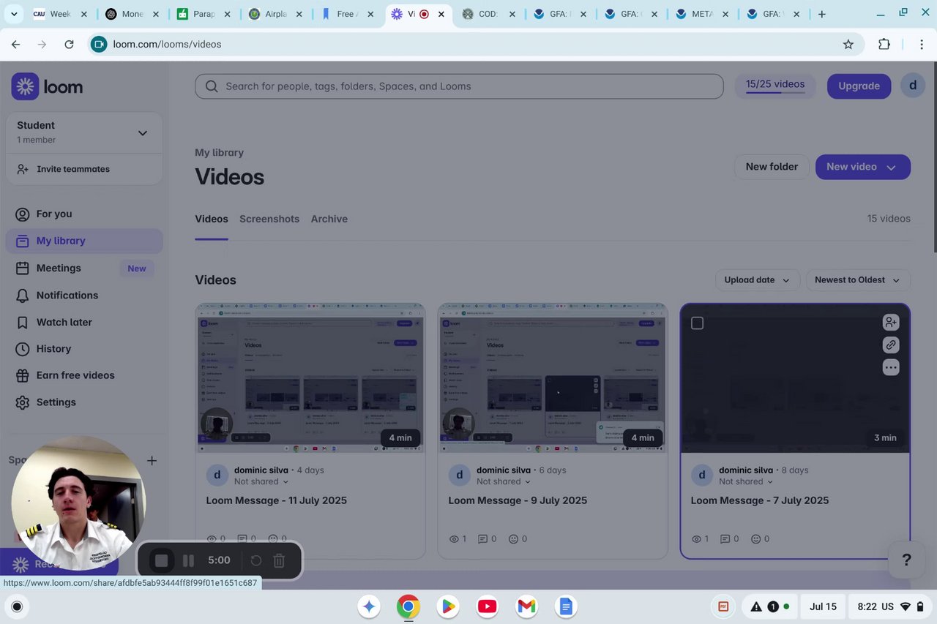The width and height of the screenshot is (937, 624).
Task: Open the Jul 15 calendar in the shelf
Action: click(x=823, y=606)
